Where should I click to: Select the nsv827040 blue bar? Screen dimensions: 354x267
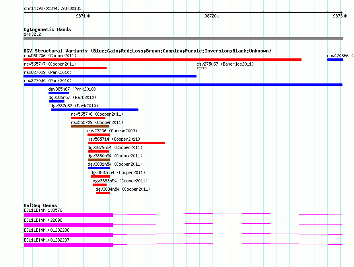[183, 85]
